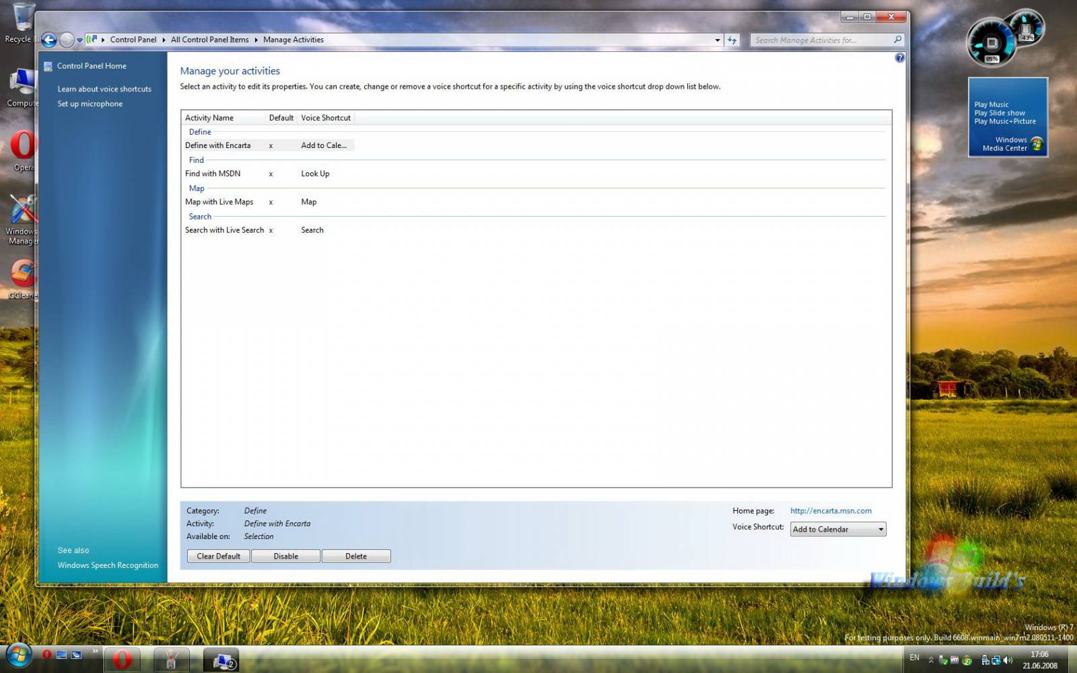
Task: Click the Control Panel breadcrumb
Action: click(x=133, y=40)
